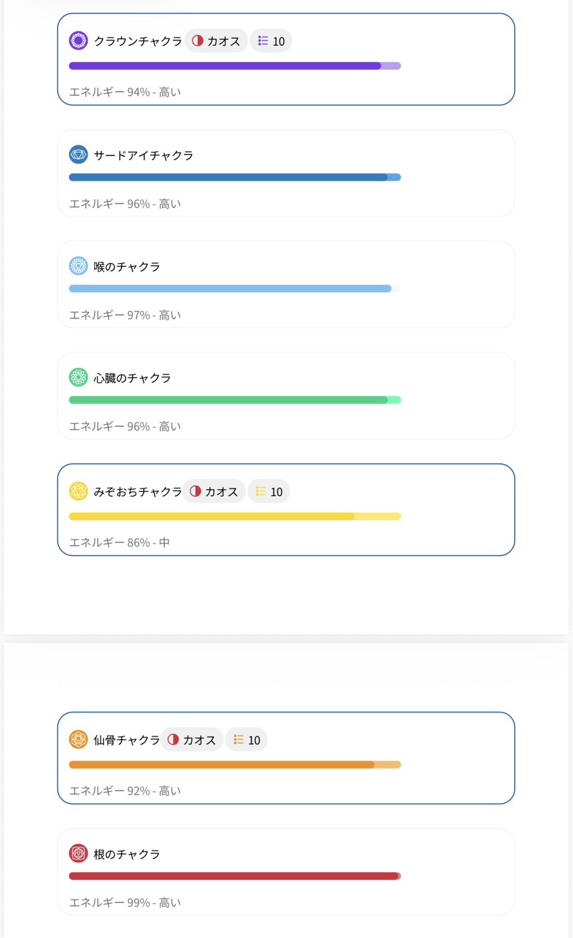The image size is (573, 938).
Task: Click the red Root Chakra energy bar
Action: pyautogui.click(x=235, y=876)
